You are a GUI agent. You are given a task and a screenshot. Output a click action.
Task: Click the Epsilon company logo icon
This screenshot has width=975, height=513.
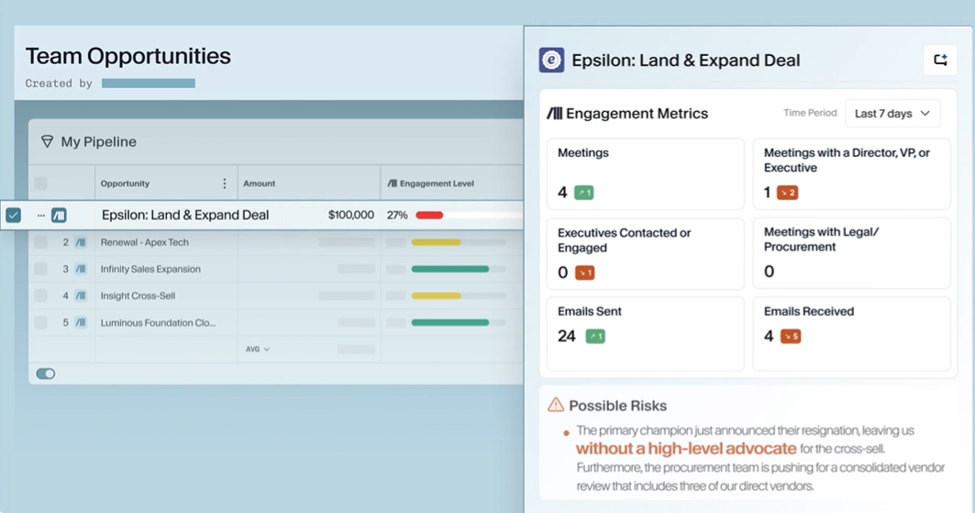(x=551, y=61)
